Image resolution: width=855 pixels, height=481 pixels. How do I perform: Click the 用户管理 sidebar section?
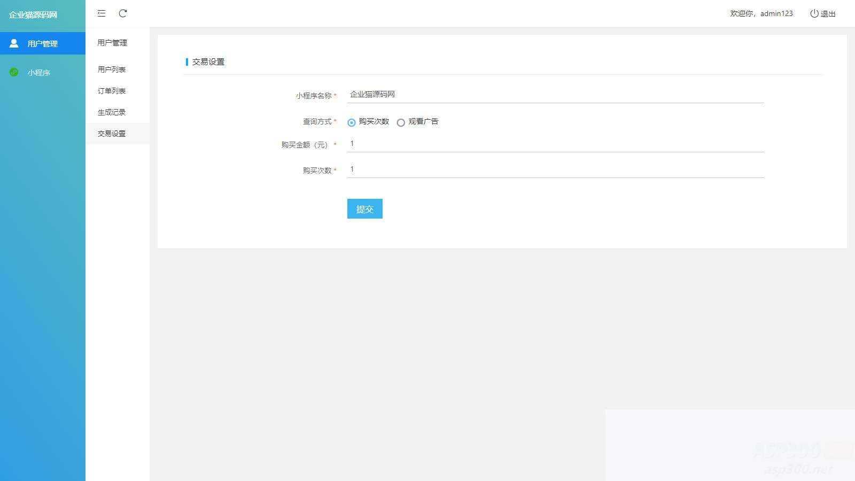43,43
